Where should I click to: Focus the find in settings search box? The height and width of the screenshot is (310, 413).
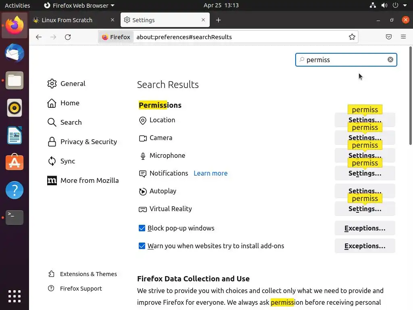(x=345, y=60)
